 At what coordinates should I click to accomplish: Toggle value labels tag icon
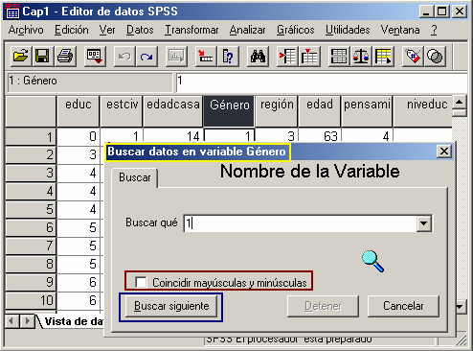pyautogui.click(x=413, y=57)
